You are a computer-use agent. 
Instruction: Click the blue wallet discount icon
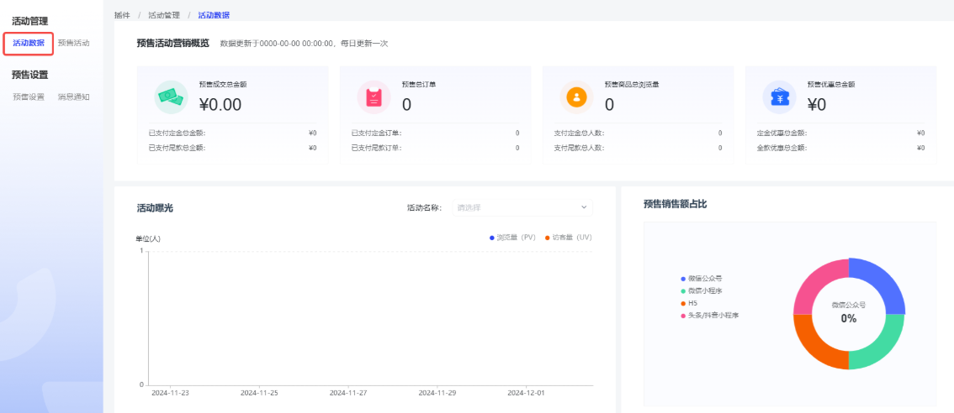(x=779, y=97)
